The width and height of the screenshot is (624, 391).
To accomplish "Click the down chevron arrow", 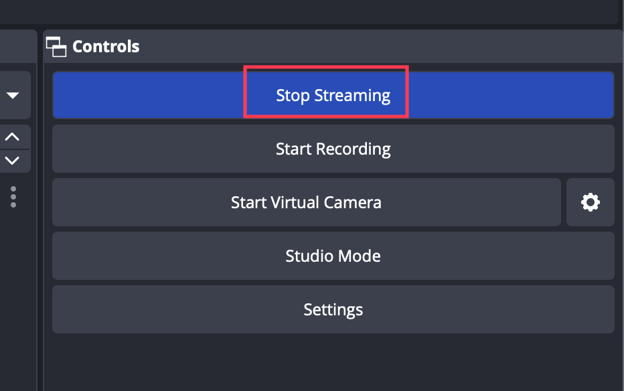I will point(13,161).
